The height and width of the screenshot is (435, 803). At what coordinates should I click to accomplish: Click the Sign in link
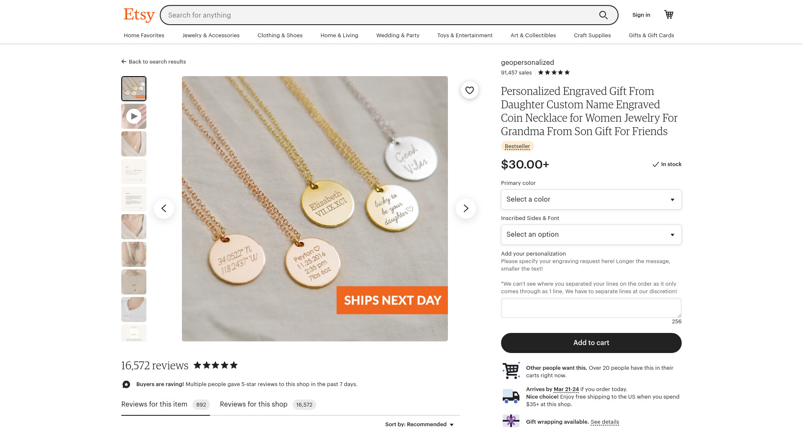[x=641, y=15]
